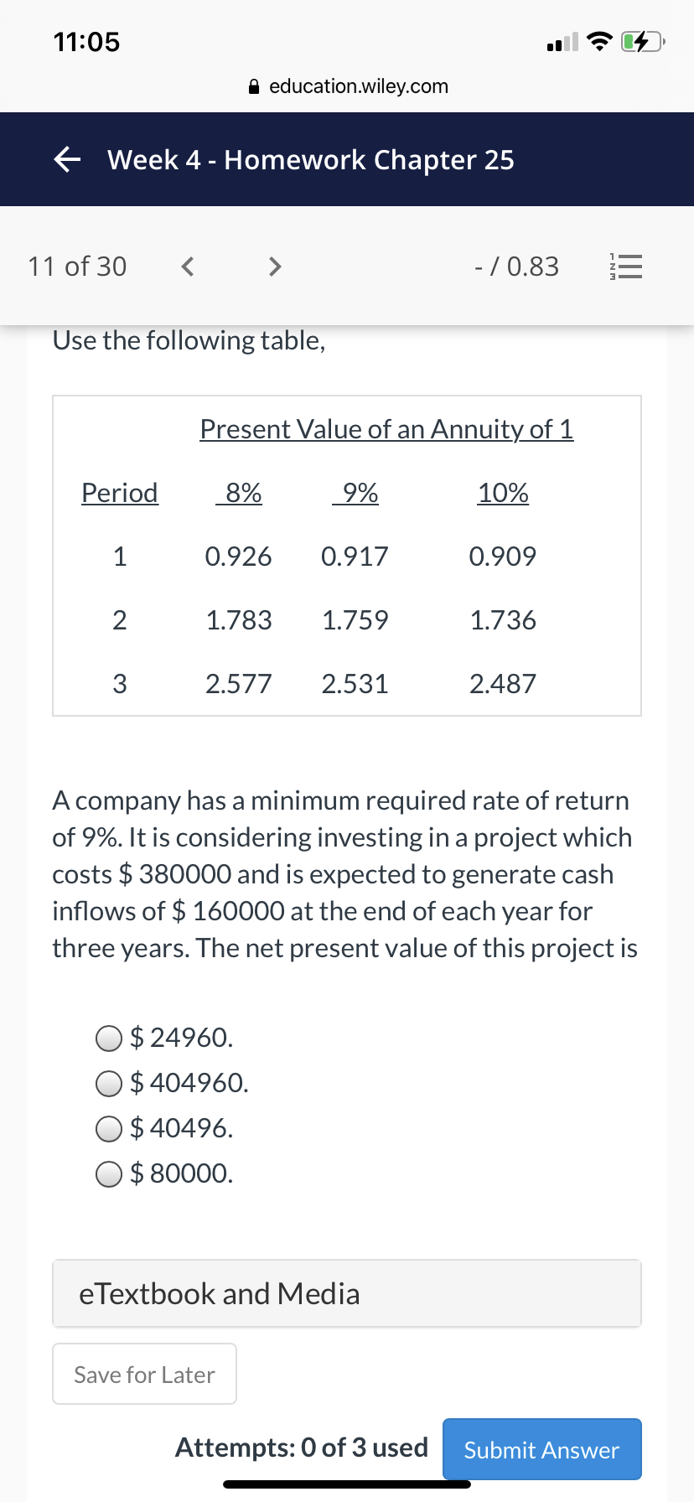Tap the home indicator bar at bottom
Image resolution: width=694 pixels, height=1502 pixels.
pos(347,1484)
